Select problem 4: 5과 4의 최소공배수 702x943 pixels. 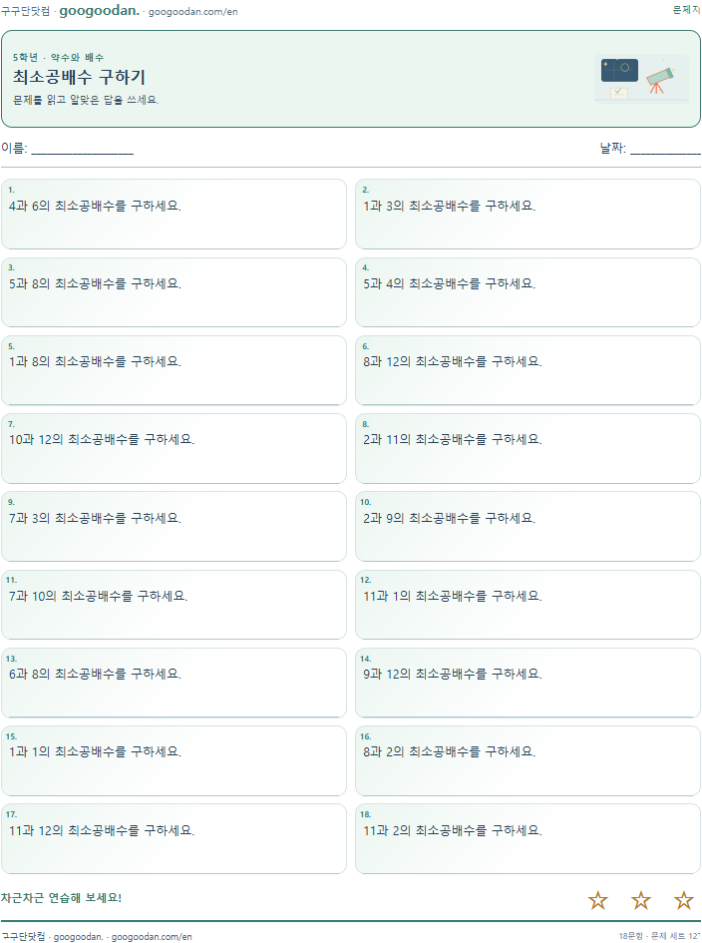(x=527, y=292)
